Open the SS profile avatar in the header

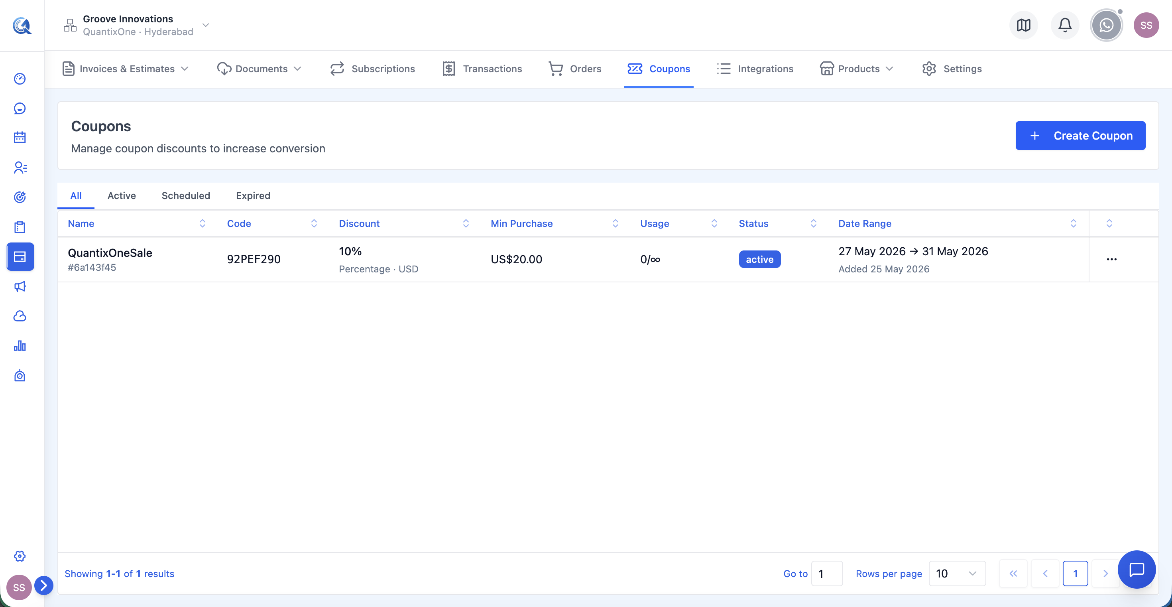click(x=1146, y=25)
